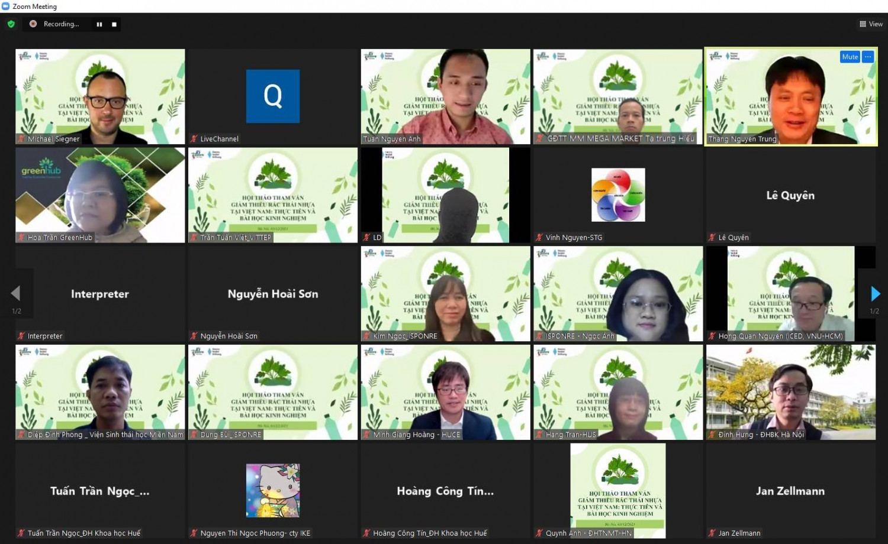Image resolution: width=888 pixels, height=544 pixels.
Task: Click Kim Ngoc_ISPONRE's muted mic icon
Action: tap(367, 336)
